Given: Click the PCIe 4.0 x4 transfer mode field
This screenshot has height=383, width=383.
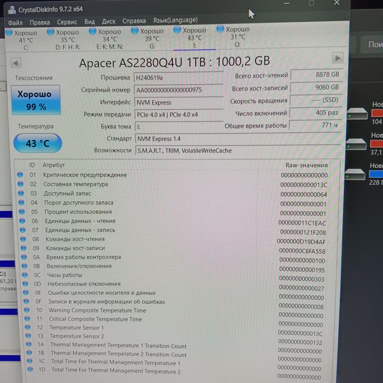Looking at the screenshot, I should pyautogui.click(x=179, y=114).
